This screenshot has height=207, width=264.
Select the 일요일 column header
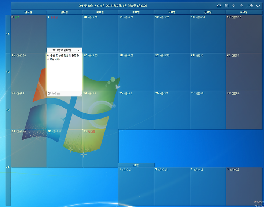click(x=29, y=12)
